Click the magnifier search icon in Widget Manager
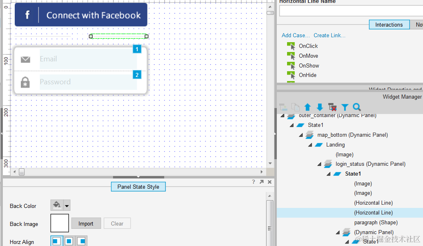Image resolution: width=423 pixels, height=246 pixels. 357,107
